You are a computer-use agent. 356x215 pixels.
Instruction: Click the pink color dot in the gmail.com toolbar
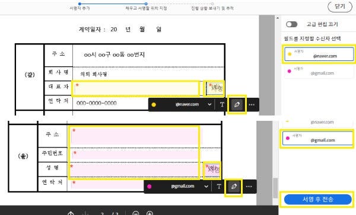[x=150, y=187]
